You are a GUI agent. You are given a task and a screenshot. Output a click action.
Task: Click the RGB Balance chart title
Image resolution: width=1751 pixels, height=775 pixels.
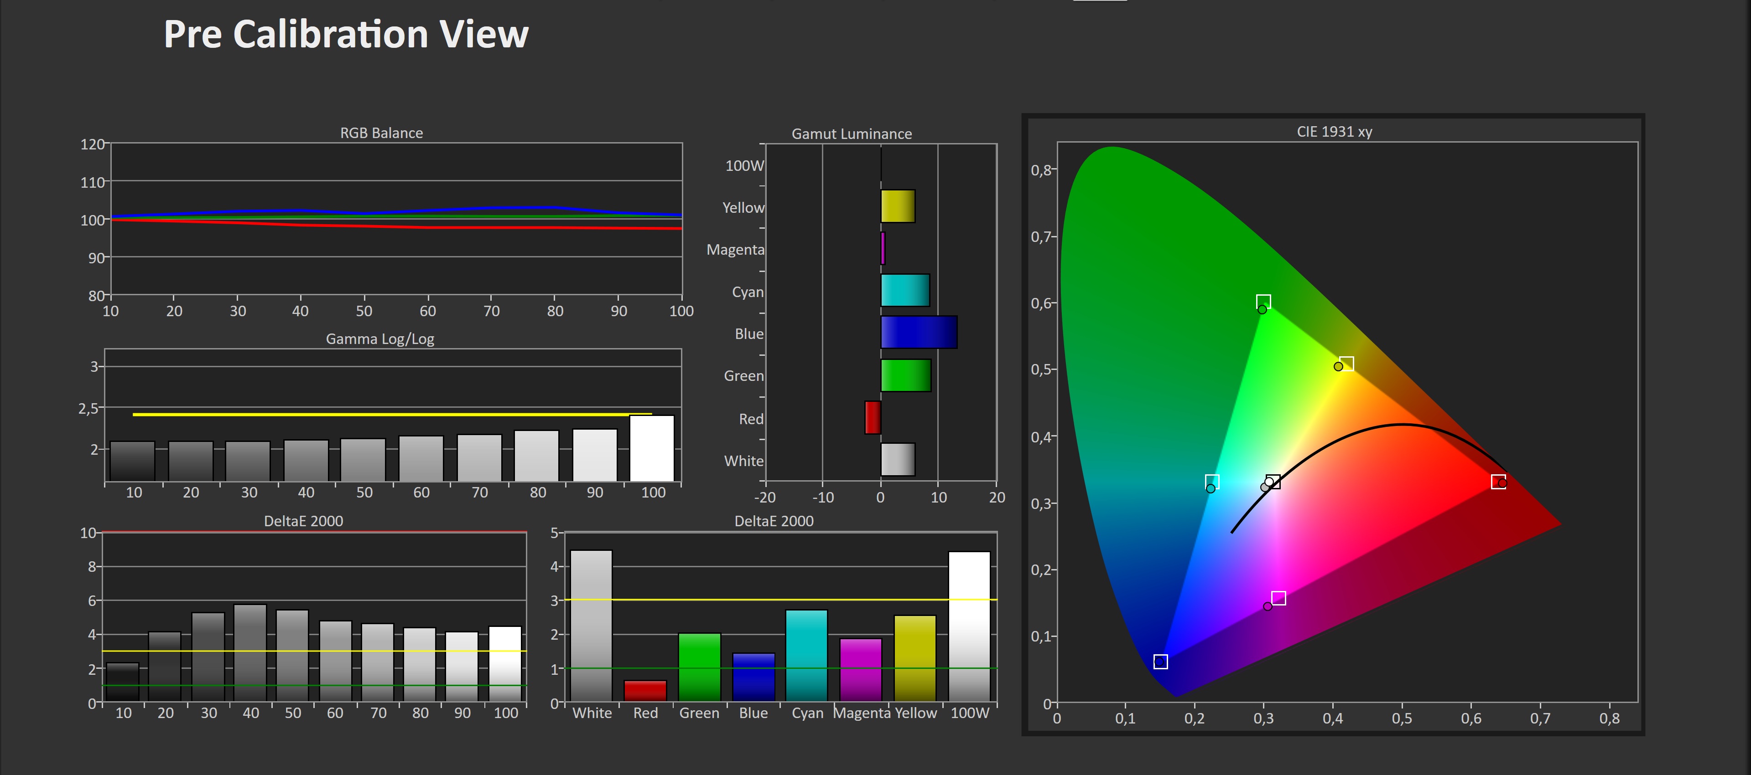[381, 133]
